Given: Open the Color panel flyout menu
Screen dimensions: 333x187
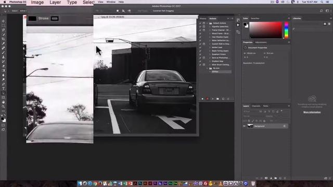Looking at the screenshot, I should pyautogui.click(x=289, y=19).
